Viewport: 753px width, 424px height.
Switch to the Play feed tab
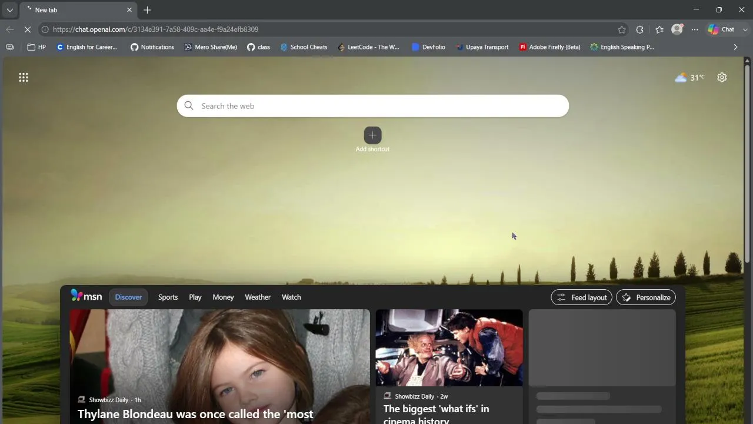(195, 297)
